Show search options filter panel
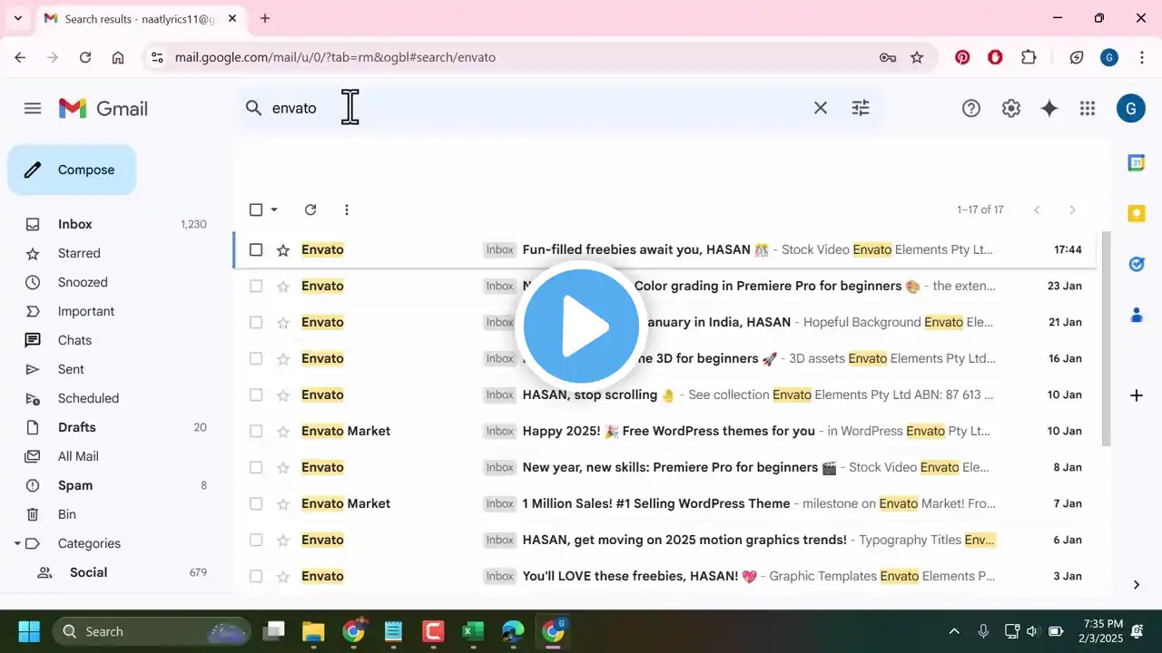 pos(860,108)
